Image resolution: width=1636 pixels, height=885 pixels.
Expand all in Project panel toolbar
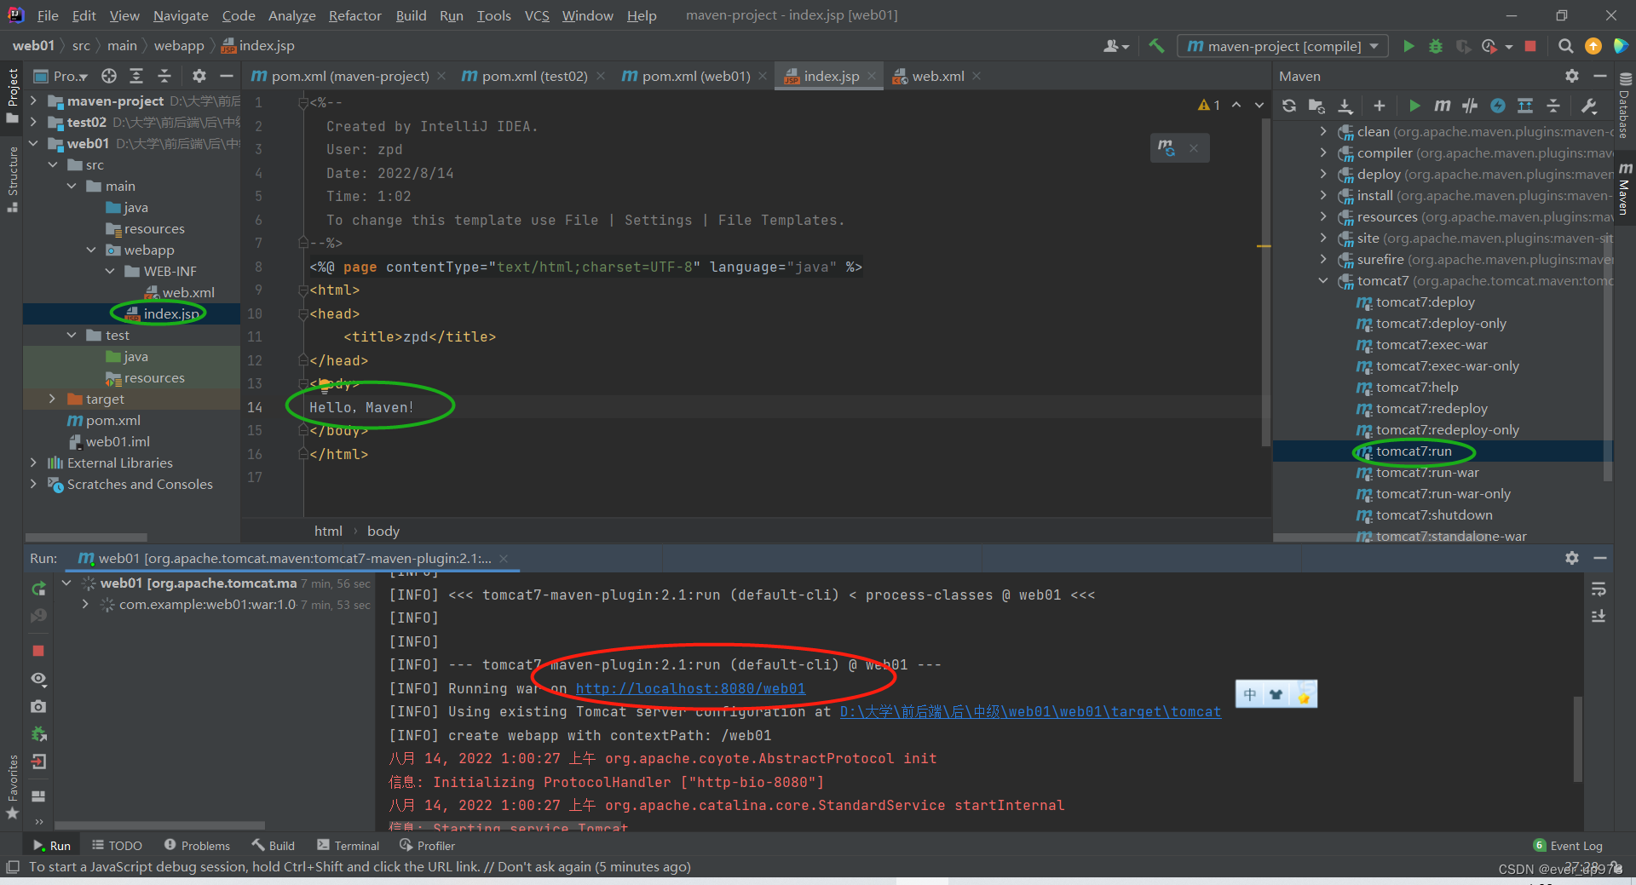tap(136, 76)
